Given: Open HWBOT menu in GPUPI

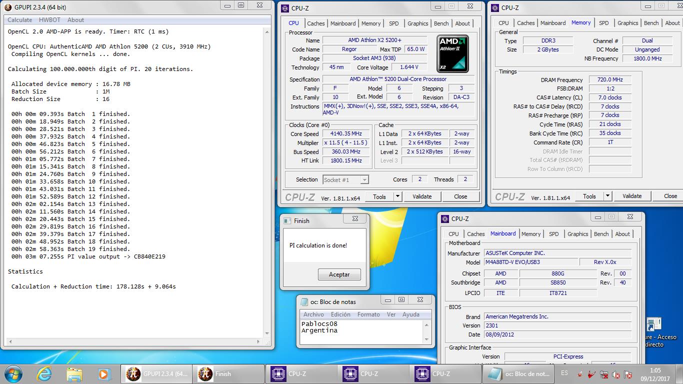Looking at the screenshot, I should click(x=50, y=20).
